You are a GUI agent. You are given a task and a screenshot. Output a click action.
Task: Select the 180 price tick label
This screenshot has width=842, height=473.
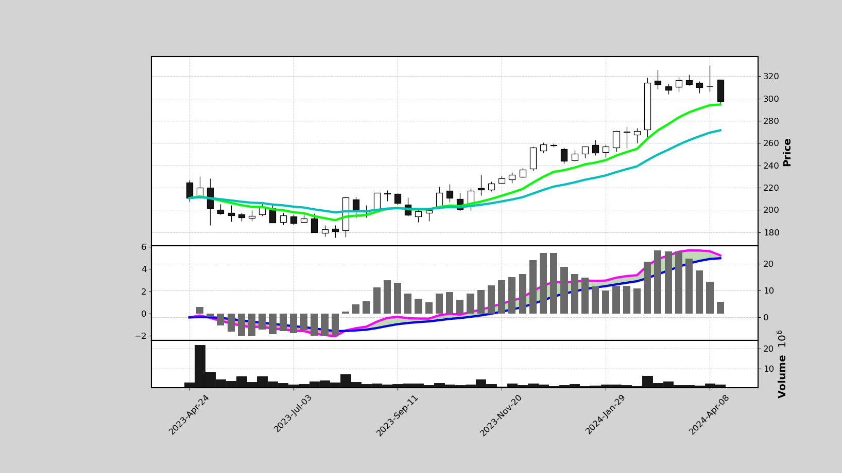pyautogui.click(x=771, y=233)
